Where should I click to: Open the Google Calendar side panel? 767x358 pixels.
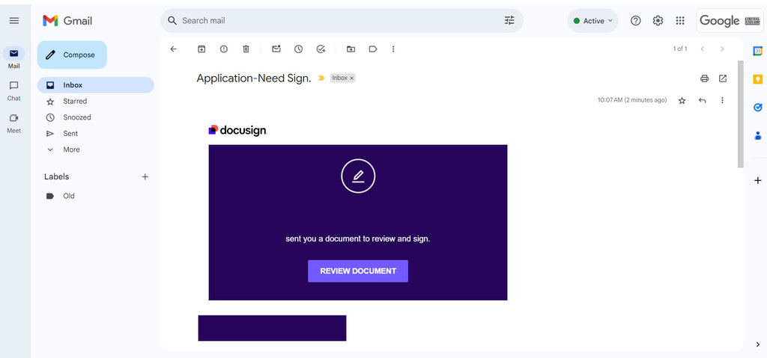(758, 52)
